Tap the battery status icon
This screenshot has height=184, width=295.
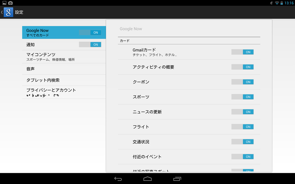coord(282,3)
